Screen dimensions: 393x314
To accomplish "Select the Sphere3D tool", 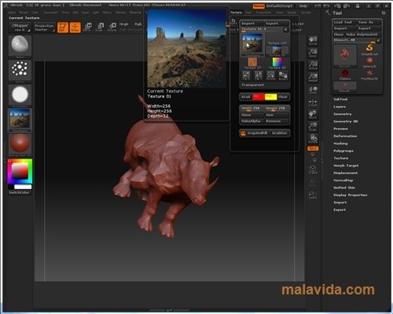I will 369,62.
